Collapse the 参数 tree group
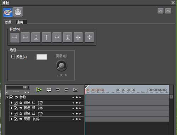The width and height of the screenshot is (177, 135). coord(7,97)
